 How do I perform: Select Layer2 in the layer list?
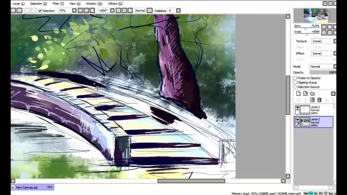313,122
